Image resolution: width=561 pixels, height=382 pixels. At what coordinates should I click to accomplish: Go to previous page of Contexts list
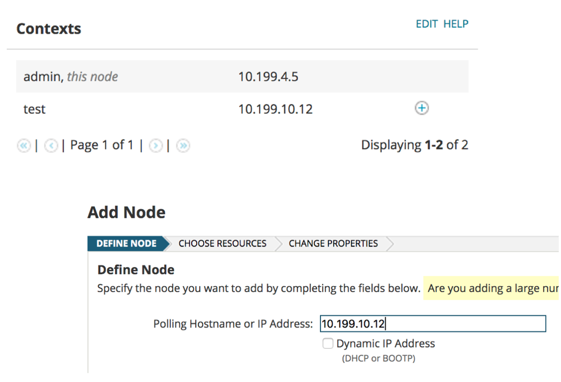51,145
